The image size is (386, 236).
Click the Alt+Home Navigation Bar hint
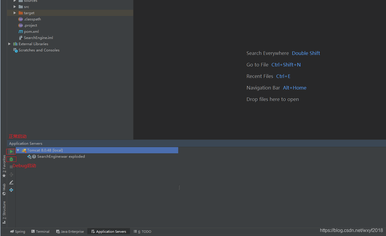tap(295, 88)
